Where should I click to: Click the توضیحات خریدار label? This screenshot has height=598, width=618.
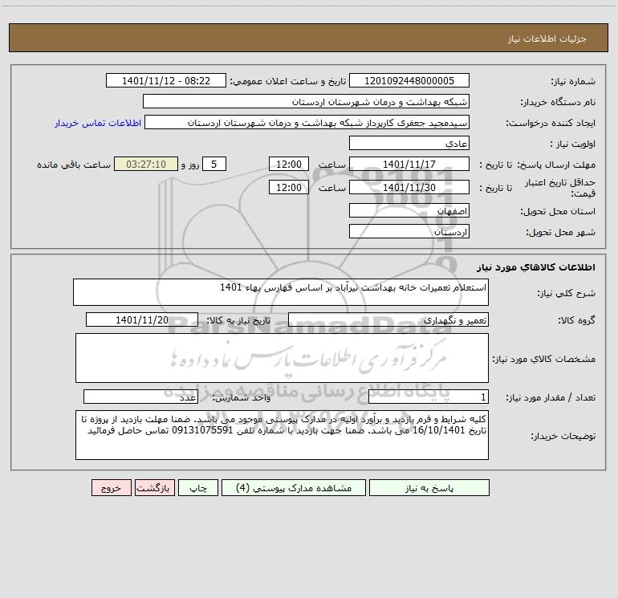pyautogui.click(x=563, y=436)
